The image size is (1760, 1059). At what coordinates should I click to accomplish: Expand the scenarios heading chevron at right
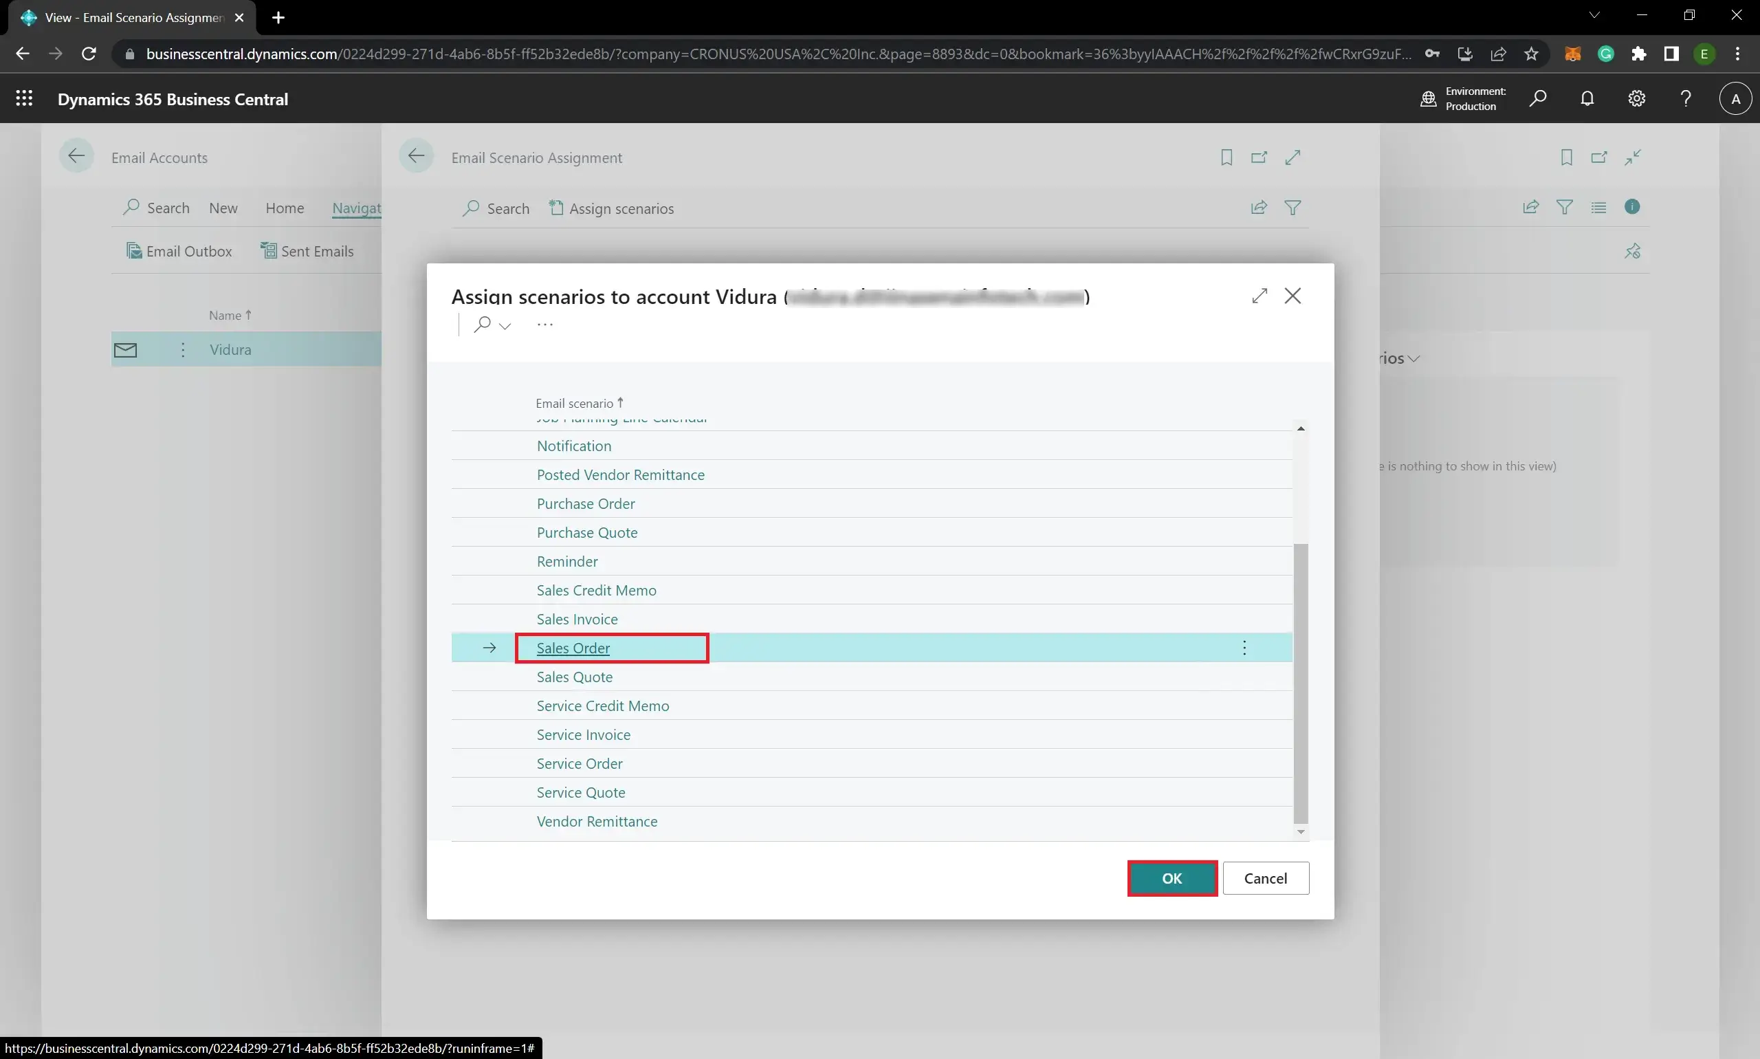(x=1413, y=359)
